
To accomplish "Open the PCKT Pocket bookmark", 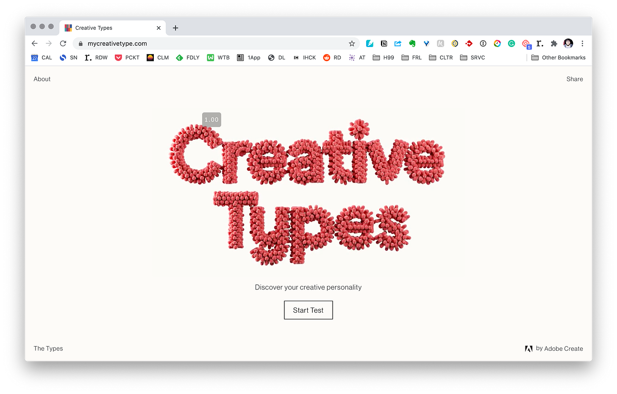I will [x=127, y=58].
